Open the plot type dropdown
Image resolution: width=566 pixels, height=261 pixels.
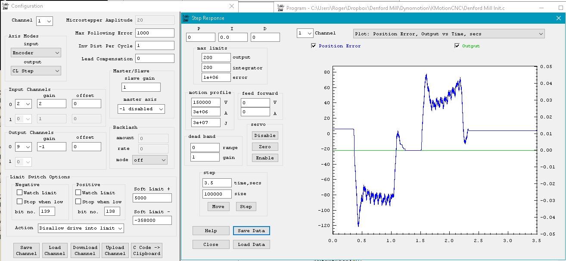click(x=448, y=34)
